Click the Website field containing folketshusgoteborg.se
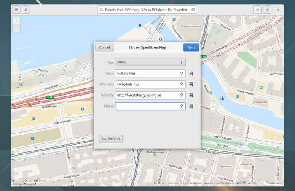 coord(147,95)
